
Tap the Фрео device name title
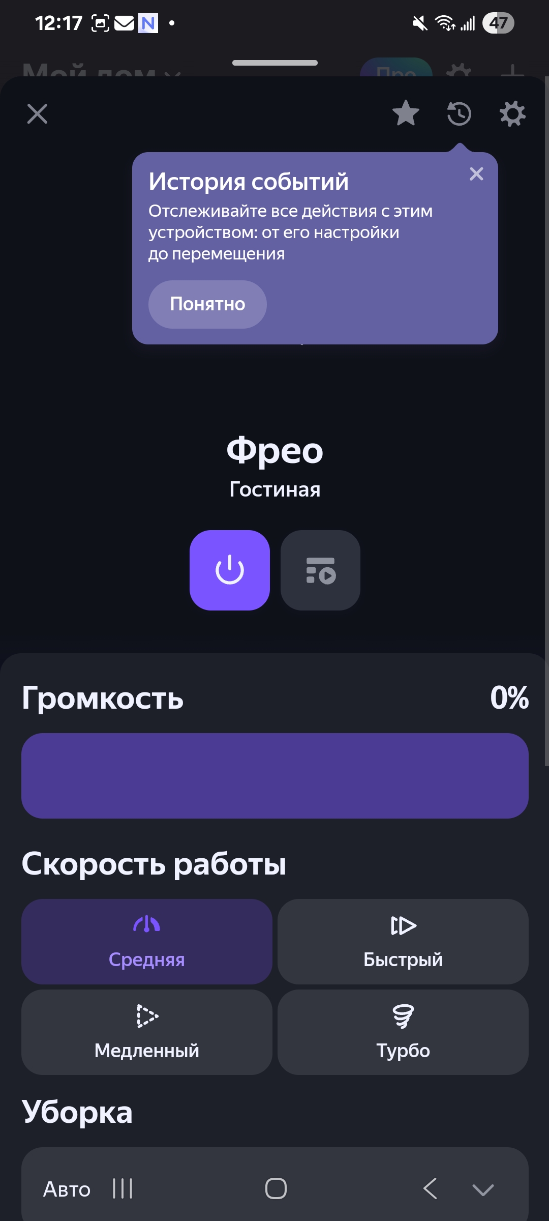pyautogui.click(x=274, y=451)
